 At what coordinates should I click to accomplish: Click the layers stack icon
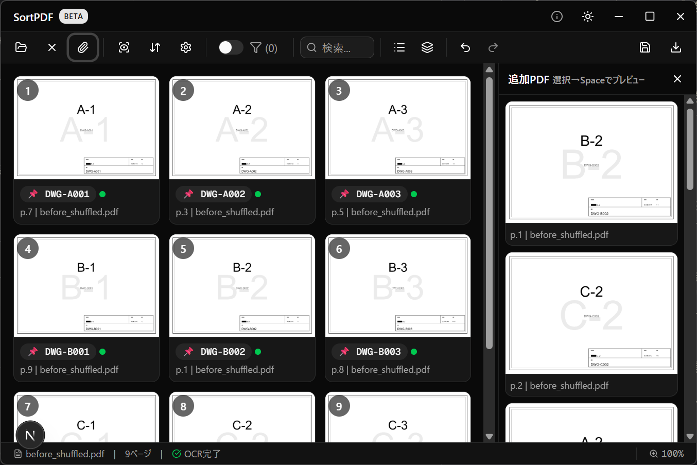click(x=427, y=47)
